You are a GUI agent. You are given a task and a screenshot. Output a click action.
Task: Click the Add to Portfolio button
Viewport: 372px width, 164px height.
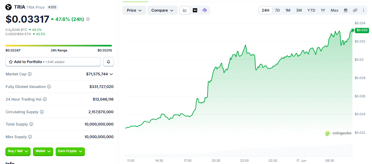53,62
